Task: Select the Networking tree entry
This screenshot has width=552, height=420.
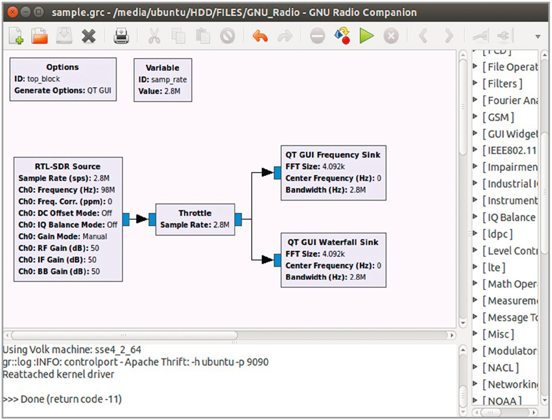Action: (x=510, y=385)
